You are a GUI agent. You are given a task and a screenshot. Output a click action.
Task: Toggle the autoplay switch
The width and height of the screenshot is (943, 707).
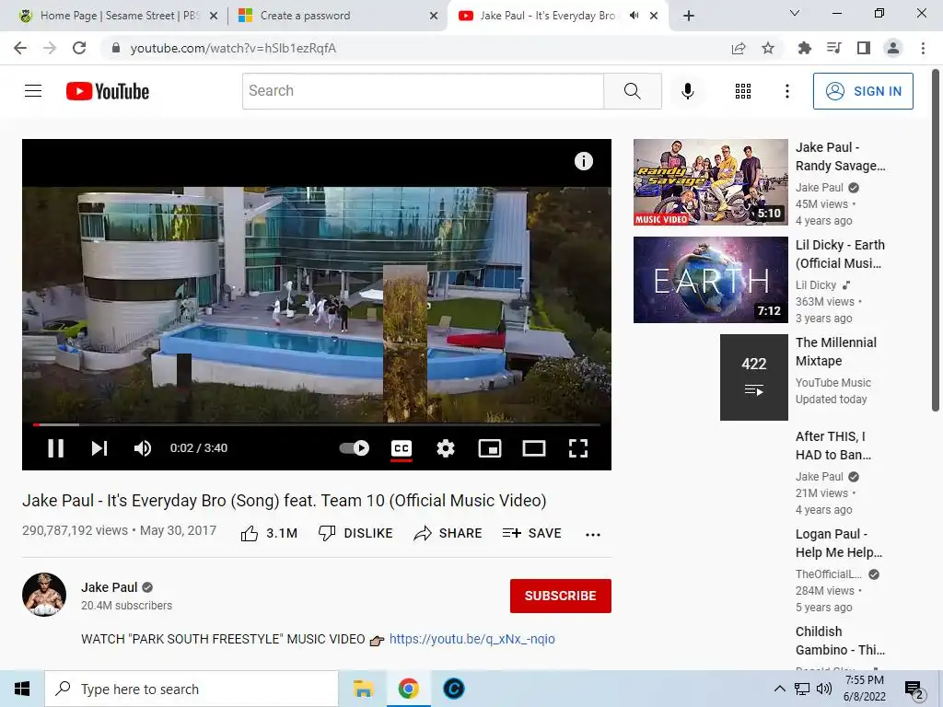tap(355, 448)
